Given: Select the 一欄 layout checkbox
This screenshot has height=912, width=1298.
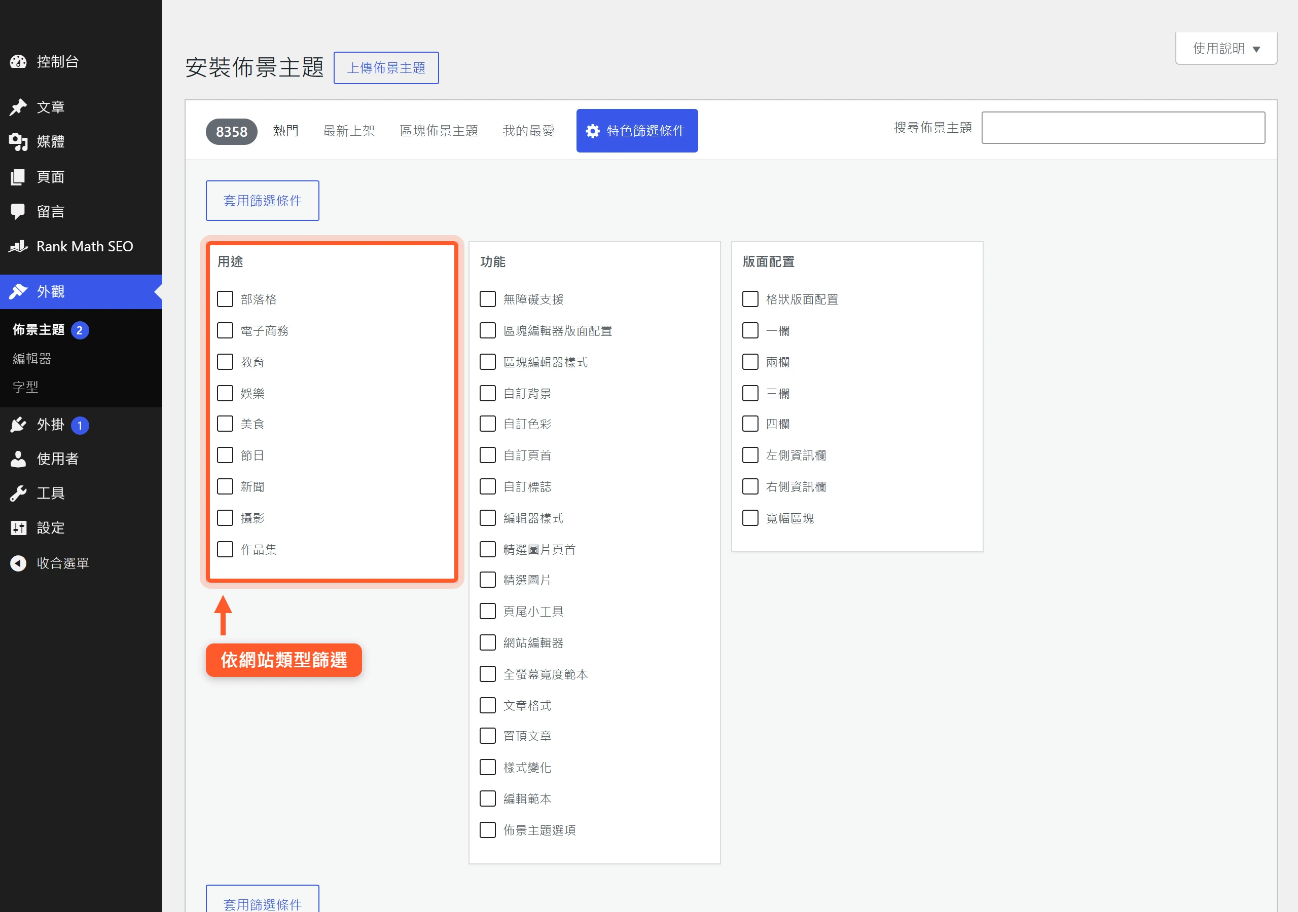Looking at the screenshot, I should pos(750,330).
